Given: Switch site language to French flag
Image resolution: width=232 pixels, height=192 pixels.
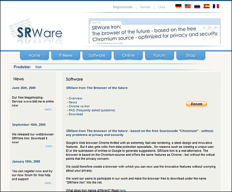Looking at the screenshot, I should [x=216, y=6].
